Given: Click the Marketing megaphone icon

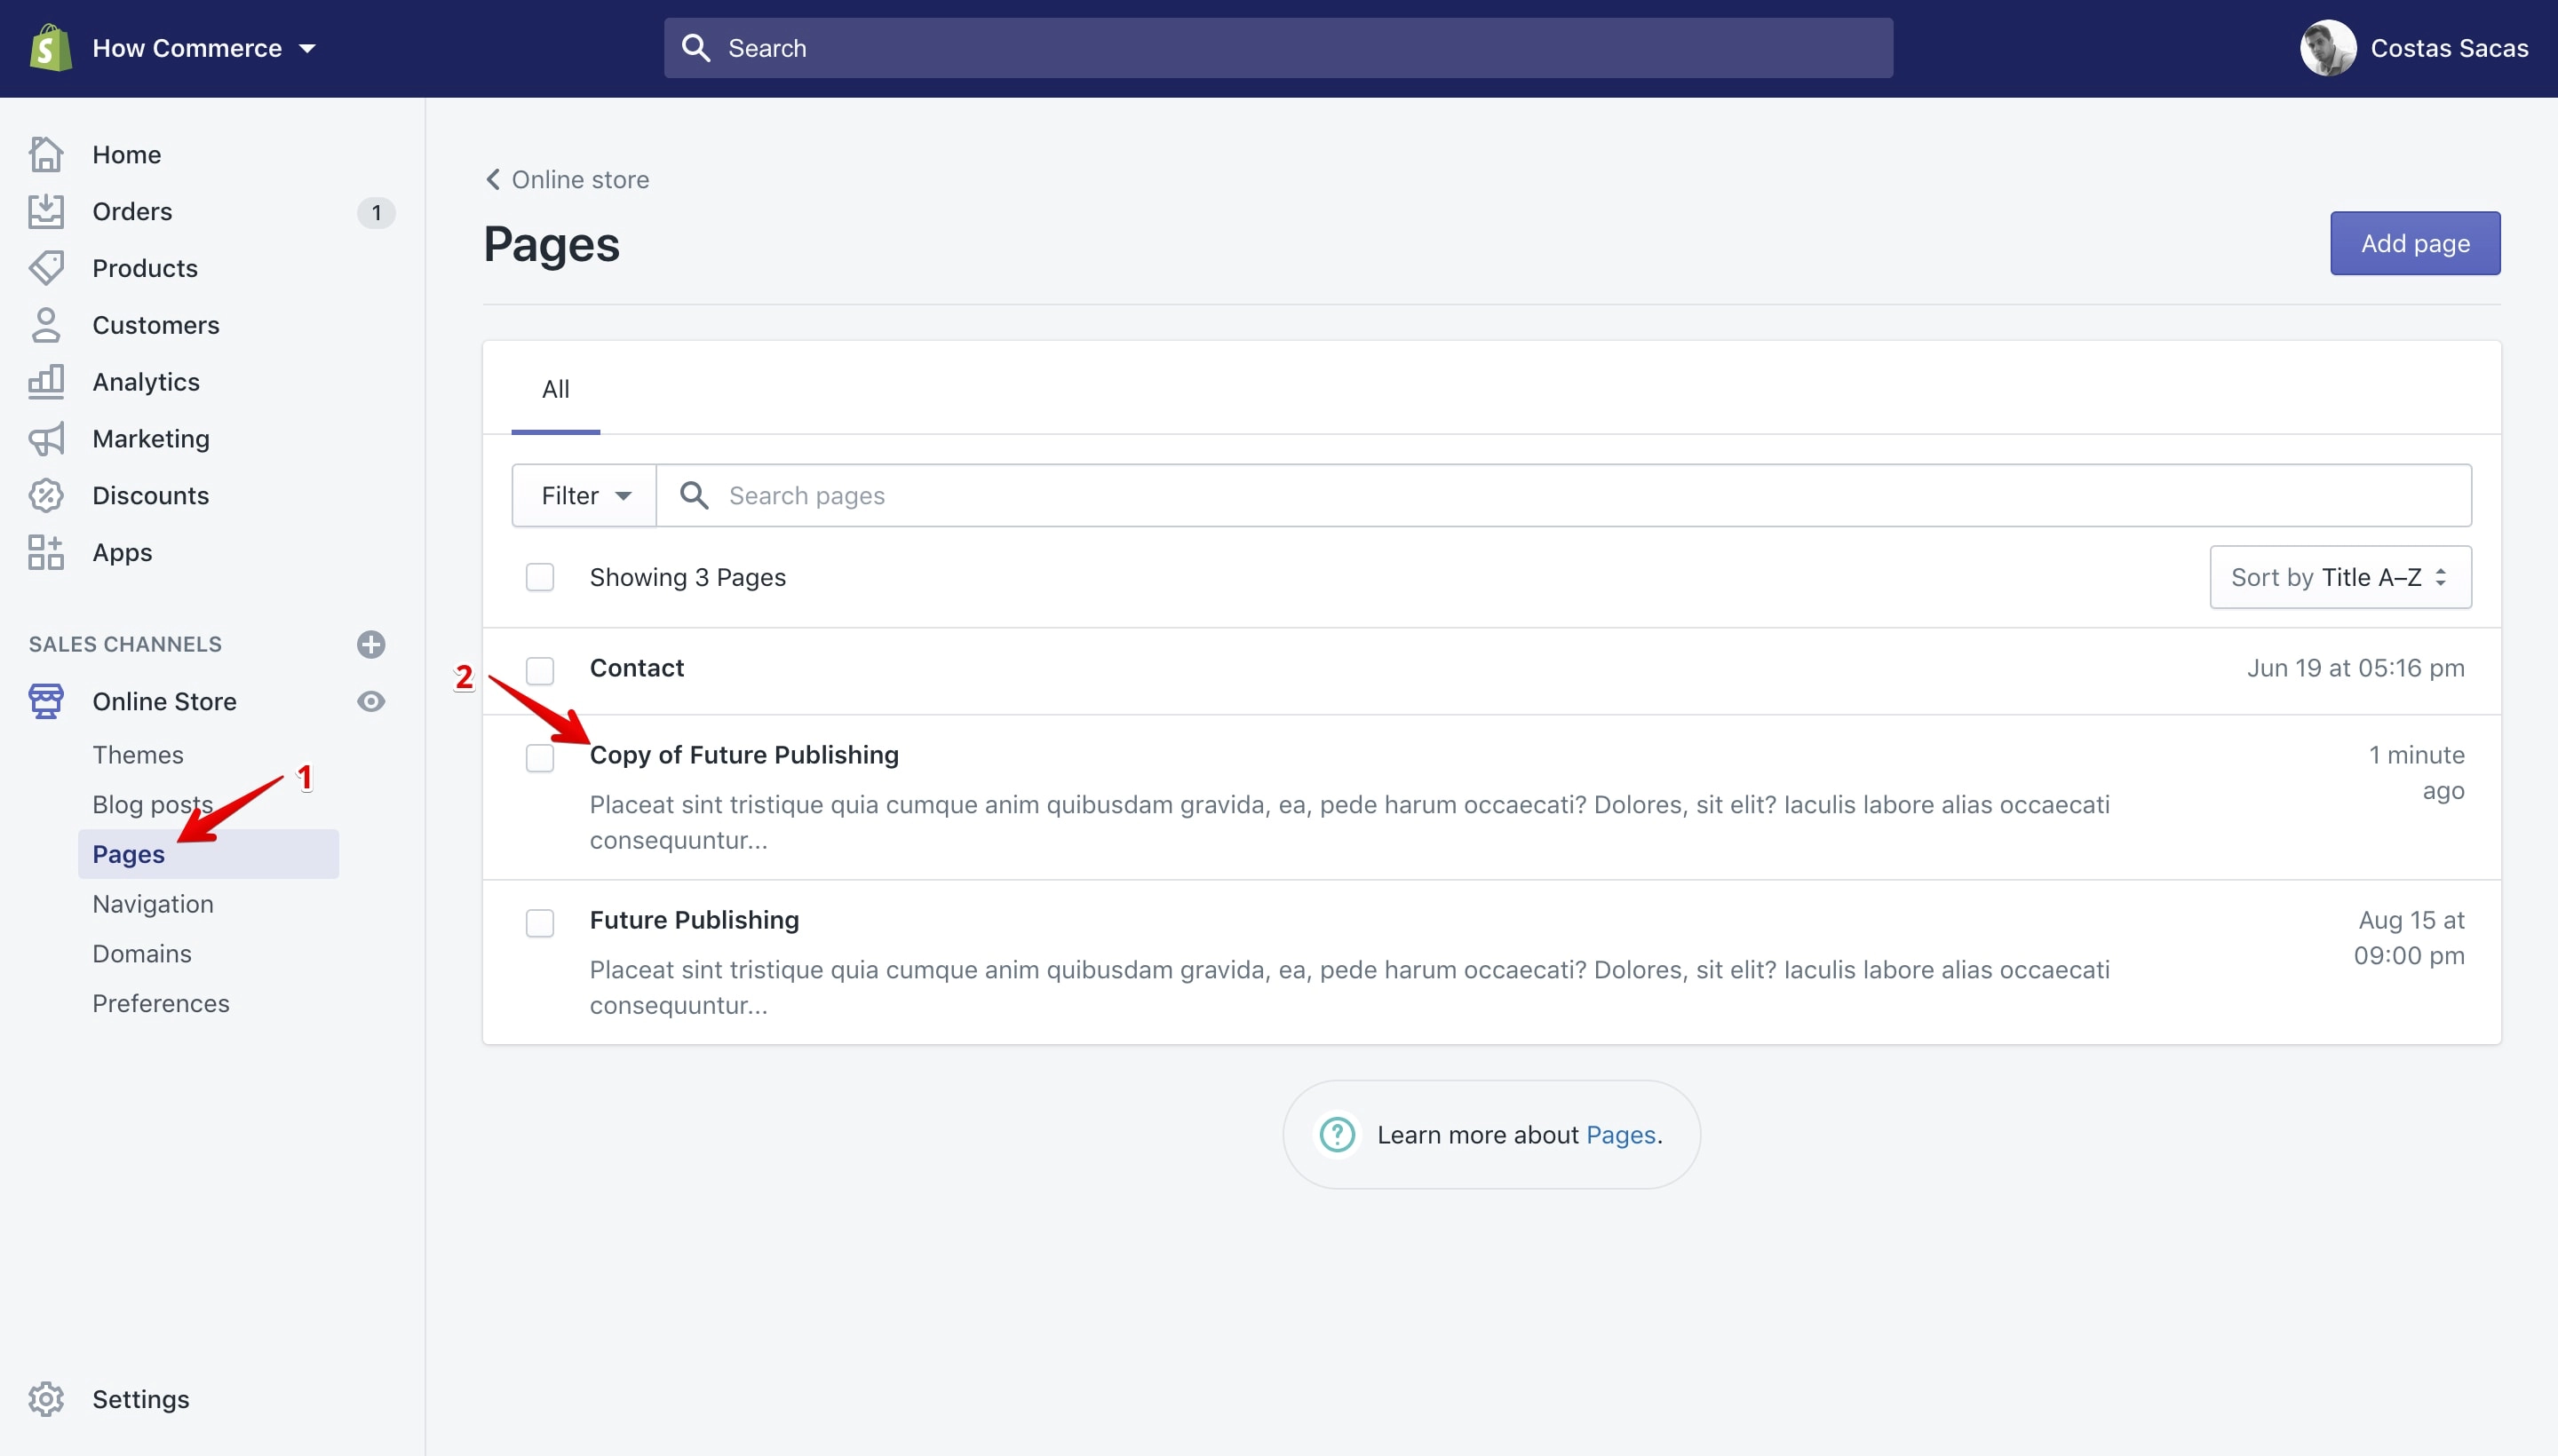Looking at the screenshot, I should pyautogui.click(x=46, y=439).
